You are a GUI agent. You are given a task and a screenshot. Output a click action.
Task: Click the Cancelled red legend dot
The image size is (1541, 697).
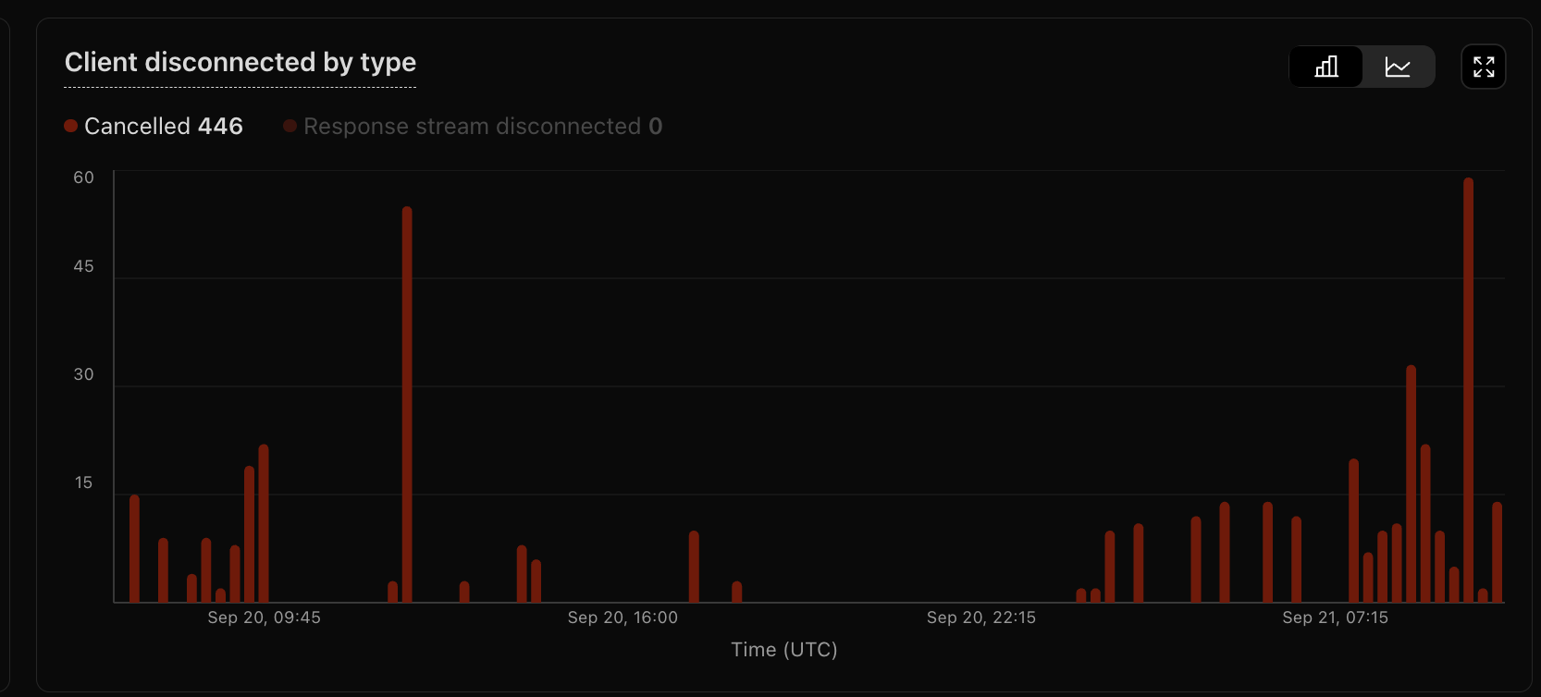coord(70,127)
